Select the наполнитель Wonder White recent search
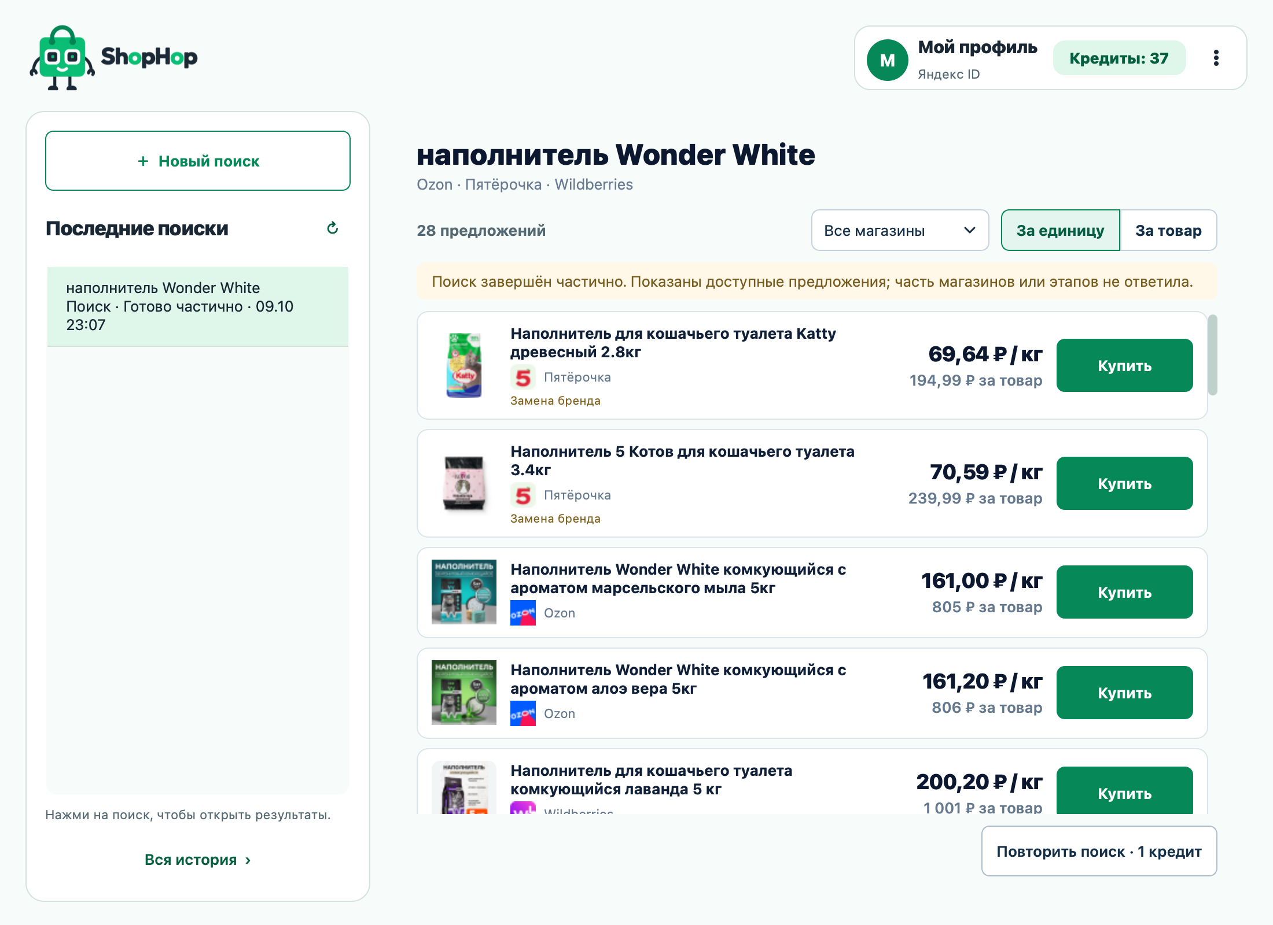Image resolution: width=1273 pixels, height=925 pixels. point(198,306)
